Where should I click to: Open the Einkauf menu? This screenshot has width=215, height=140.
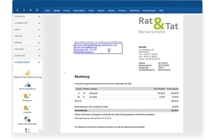(x=111, y=10)
